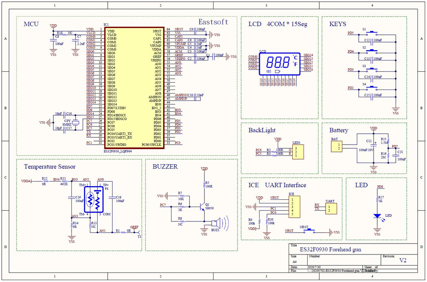Select the BAT battery connector symbol
Screen dimensions: 427x282
(336, 146)
